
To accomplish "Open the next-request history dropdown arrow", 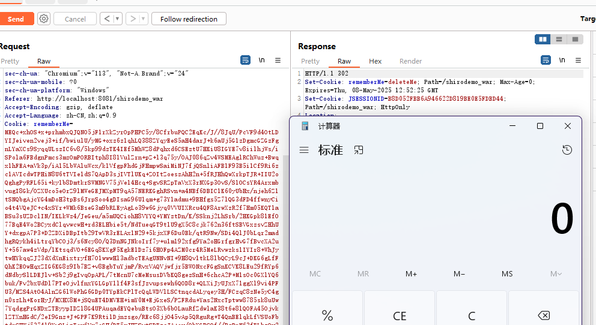I will [144, 19].
